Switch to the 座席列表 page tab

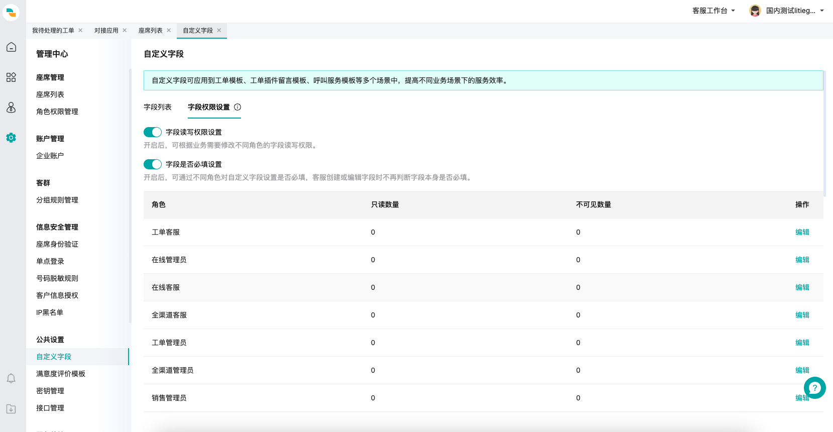coord(151,30)
